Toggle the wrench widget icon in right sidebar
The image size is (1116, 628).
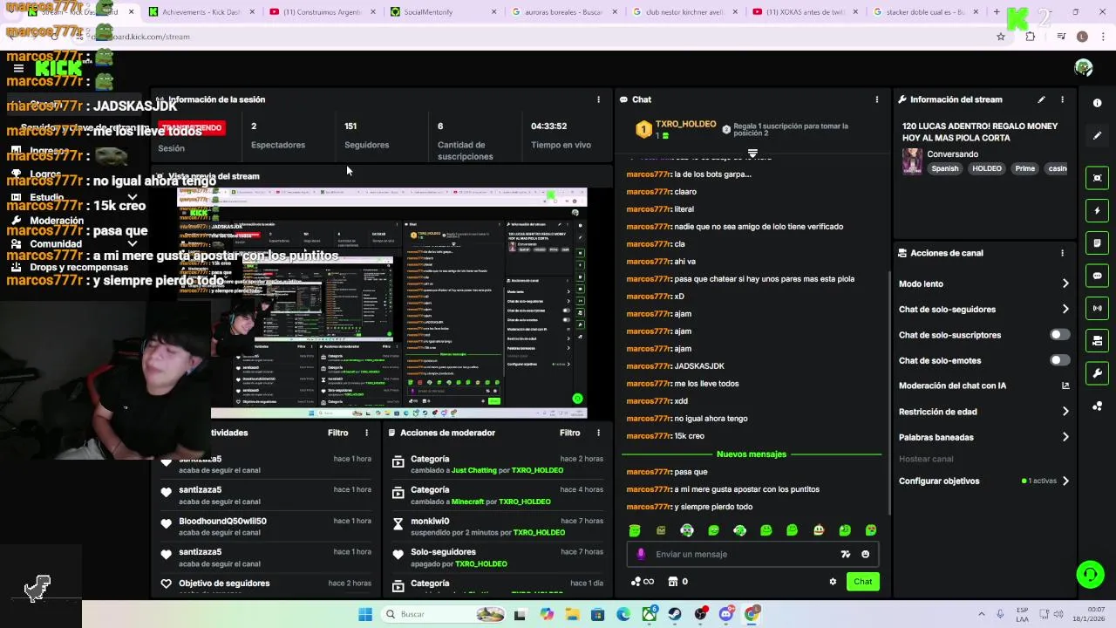point(1097,373)
